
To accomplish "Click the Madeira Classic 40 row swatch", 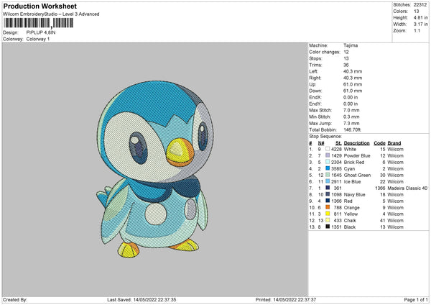I will click(328, 188).
